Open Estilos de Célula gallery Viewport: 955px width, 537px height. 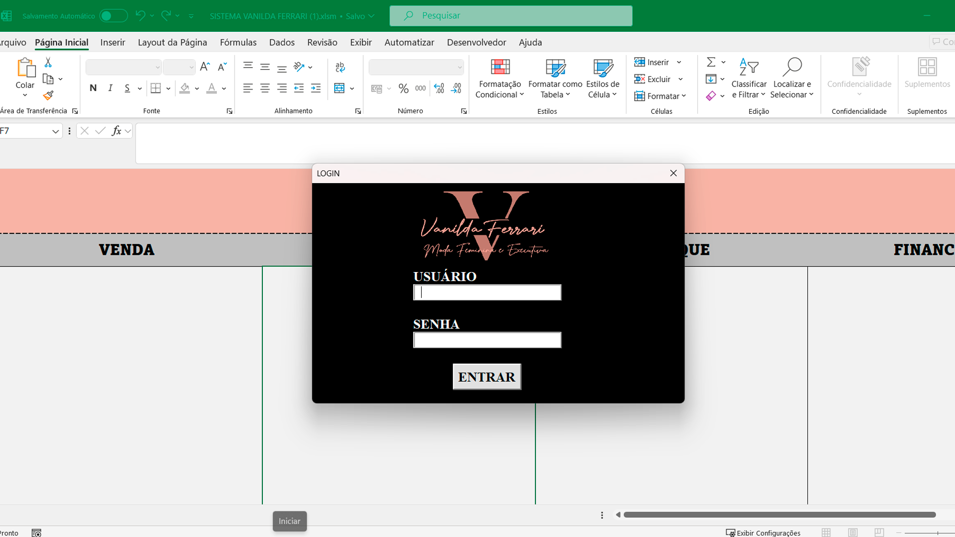coord(603,78)
